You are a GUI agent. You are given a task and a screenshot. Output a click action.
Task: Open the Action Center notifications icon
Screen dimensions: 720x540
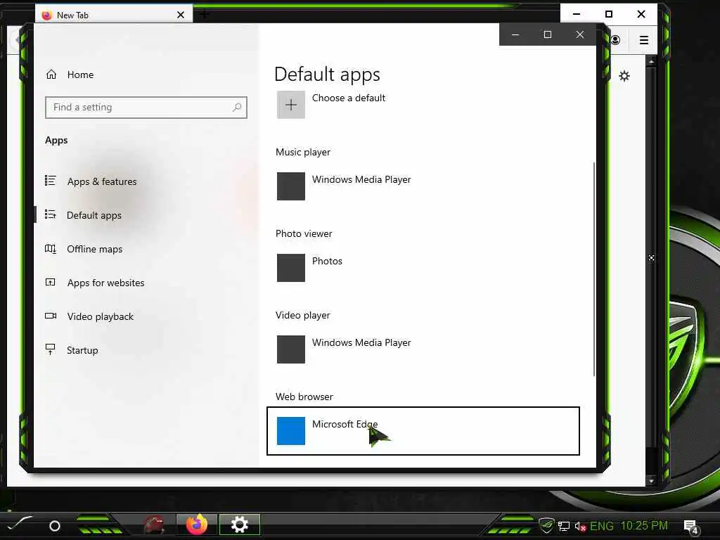click(x=690, y=527)
